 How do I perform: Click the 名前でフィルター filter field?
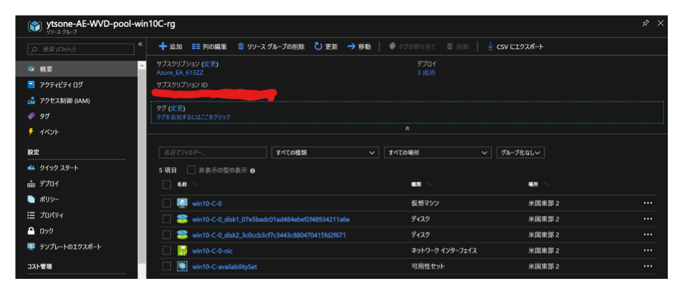pos(212,153)
